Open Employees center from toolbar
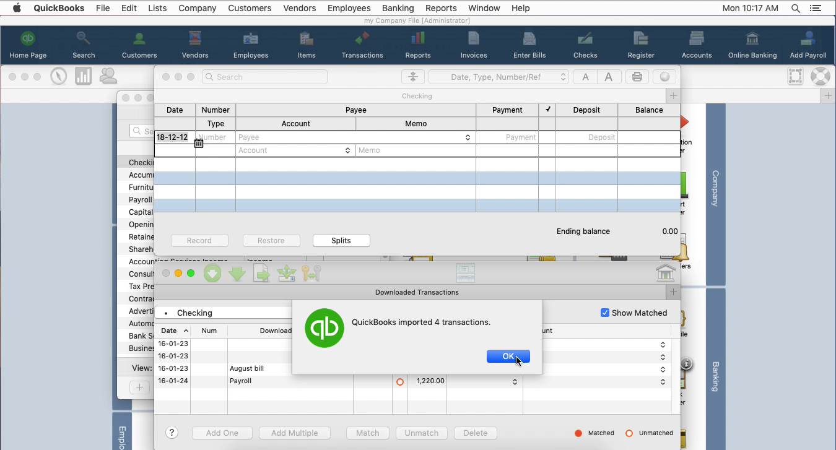The image size is (836, 450). click(251, 45)
